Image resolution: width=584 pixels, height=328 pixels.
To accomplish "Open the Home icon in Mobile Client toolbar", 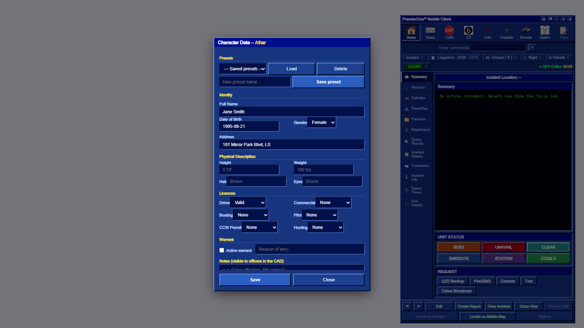I will 411,32.
